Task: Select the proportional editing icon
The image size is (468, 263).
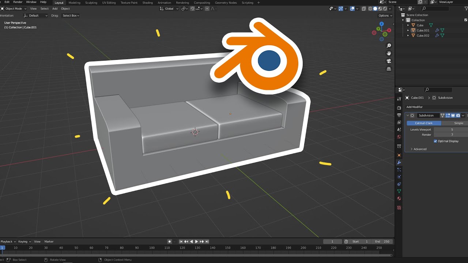Action: pos(207,9)
